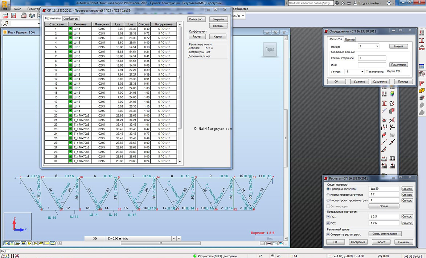Click the frame structure icon below the table icon

[422, 74]
